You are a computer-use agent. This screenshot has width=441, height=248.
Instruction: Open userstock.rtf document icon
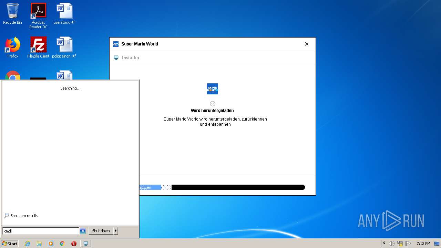64,14
